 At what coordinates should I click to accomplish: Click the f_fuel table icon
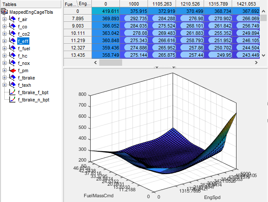coord(13,48)
